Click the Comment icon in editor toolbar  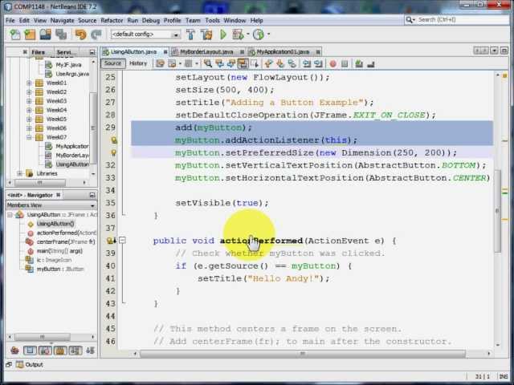359,64
